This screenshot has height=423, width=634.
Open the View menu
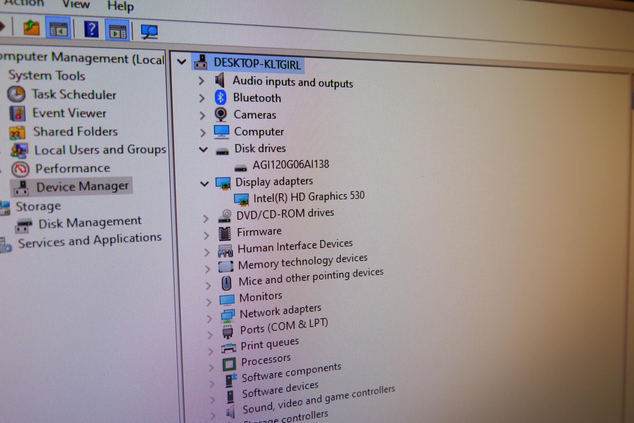point(76,4)
